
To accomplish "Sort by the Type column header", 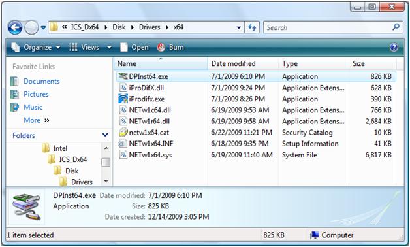I will pos(313,63).
